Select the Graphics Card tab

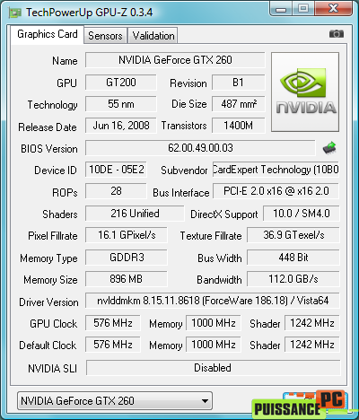point(48,34)
